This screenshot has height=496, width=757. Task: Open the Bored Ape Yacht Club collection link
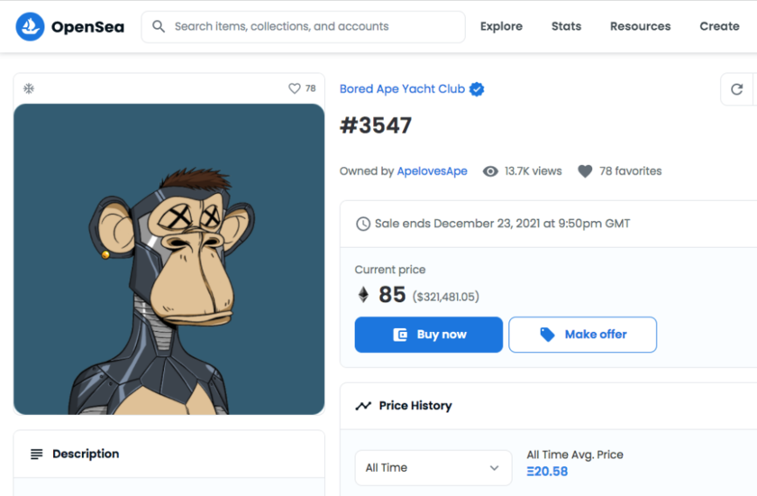(402, 89)
